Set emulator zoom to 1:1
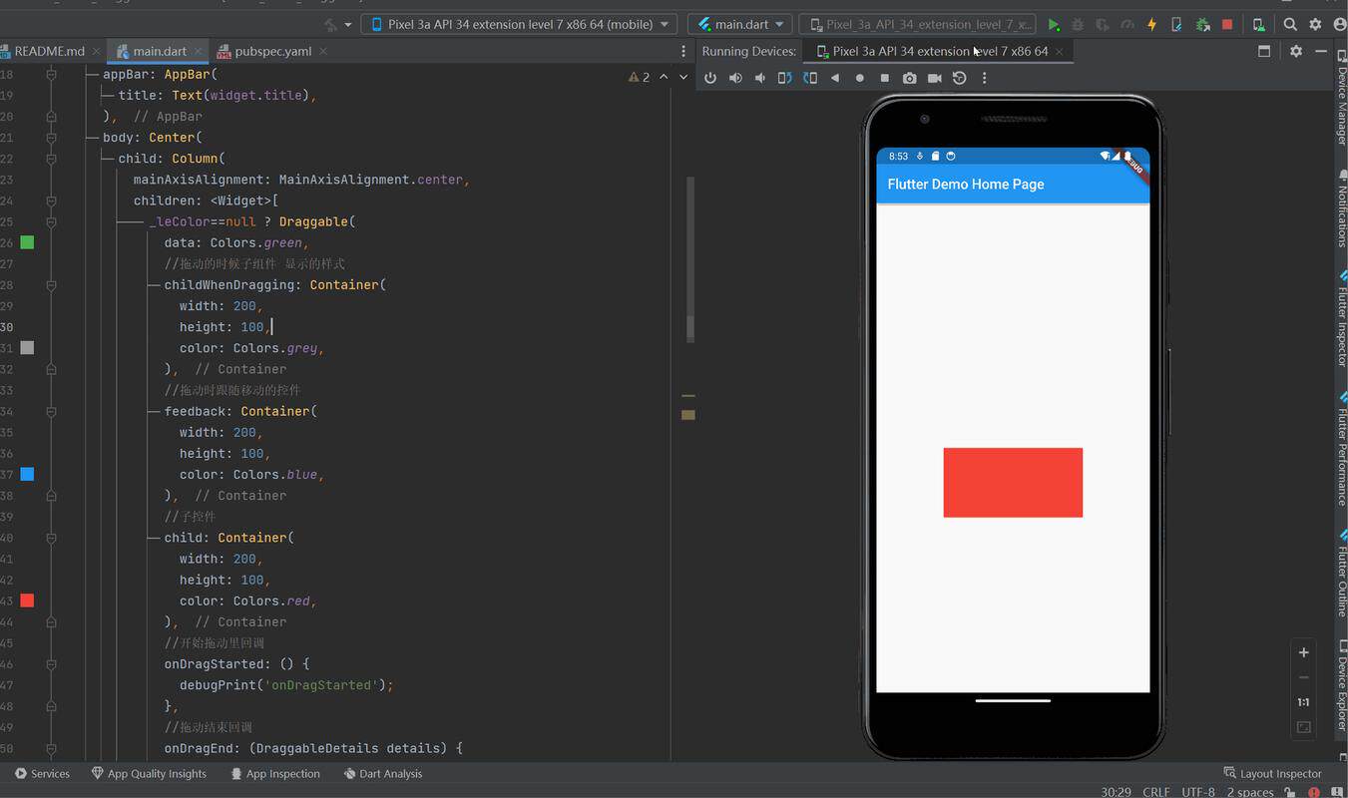The width and height of the screenshot is (1348, 798). tap(1303, 702)
